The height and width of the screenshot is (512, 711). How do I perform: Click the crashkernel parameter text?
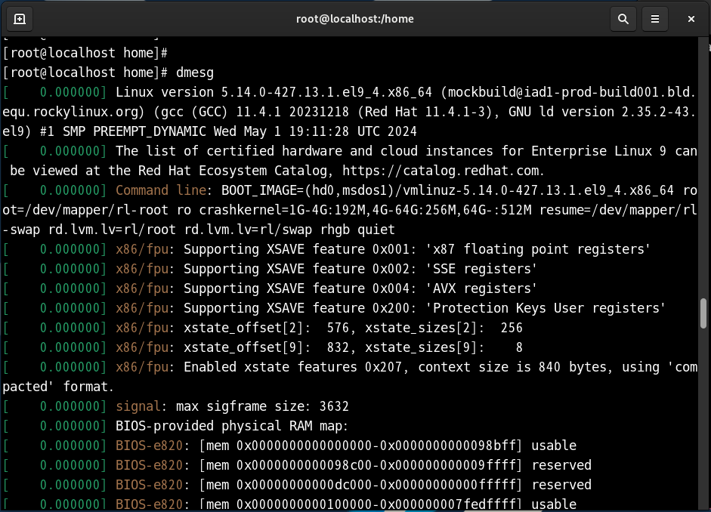366,210
